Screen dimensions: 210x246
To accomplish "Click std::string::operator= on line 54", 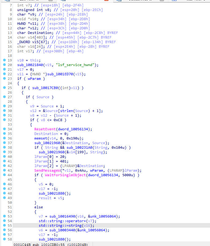I will pyautogui.click(x=62, y=221).
